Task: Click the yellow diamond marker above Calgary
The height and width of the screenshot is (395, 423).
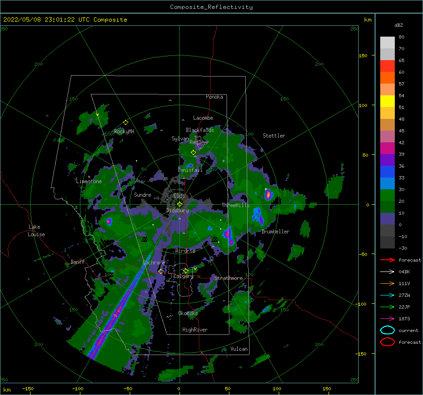Action: (186, 271)
